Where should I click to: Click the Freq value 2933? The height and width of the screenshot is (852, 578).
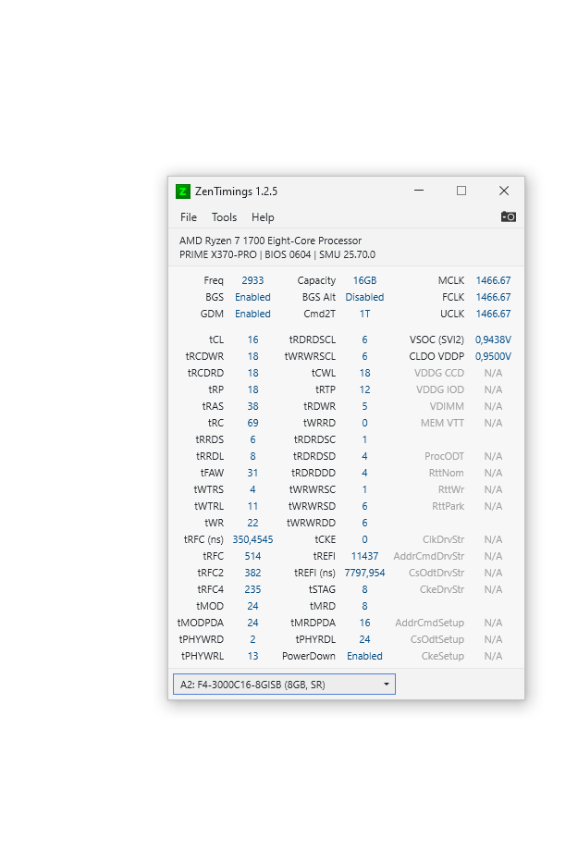pos(252,280)
